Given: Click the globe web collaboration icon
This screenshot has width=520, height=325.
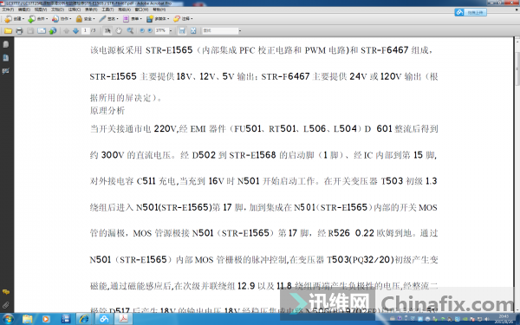Looking at the screenshot, I should tap(53, 31).
